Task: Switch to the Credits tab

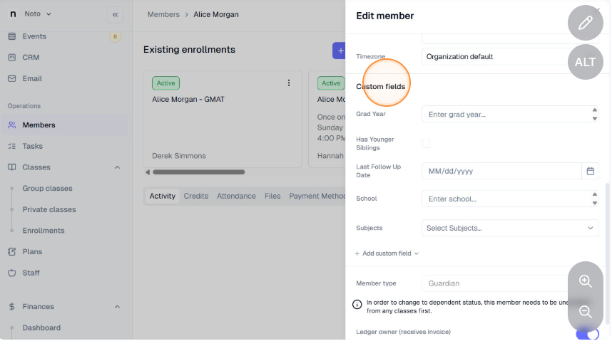Action: 196,196
